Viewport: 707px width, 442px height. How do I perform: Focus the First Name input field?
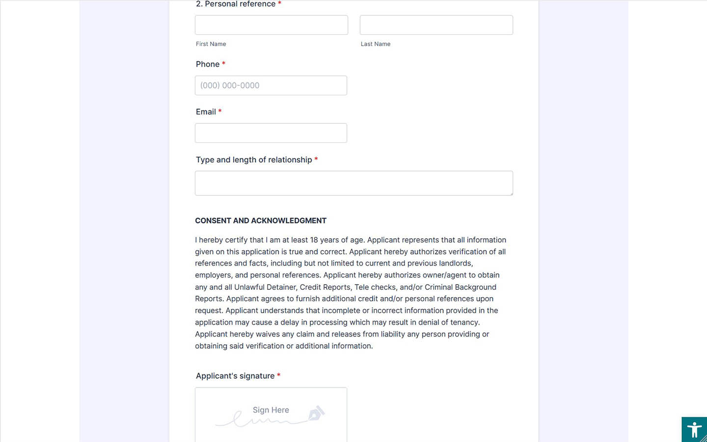pyautogui.click(x=272, y=25)
